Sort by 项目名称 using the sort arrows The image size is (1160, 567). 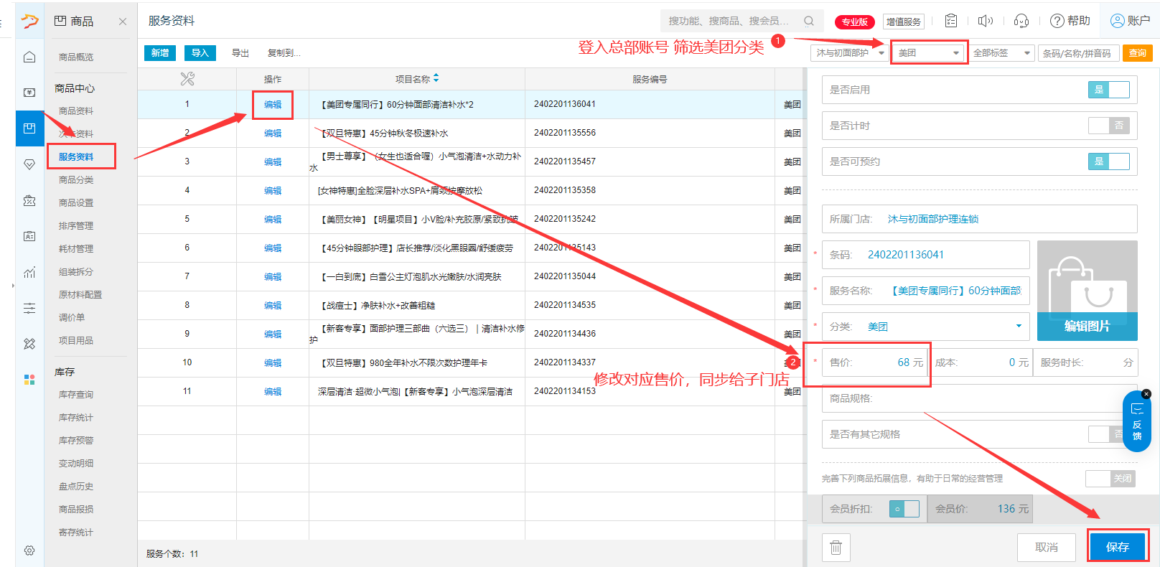(436, 78)
